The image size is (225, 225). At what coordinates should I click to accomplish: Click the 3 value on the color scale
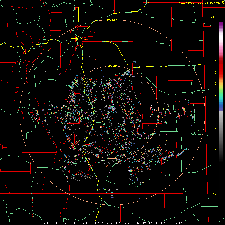(216, 72)
